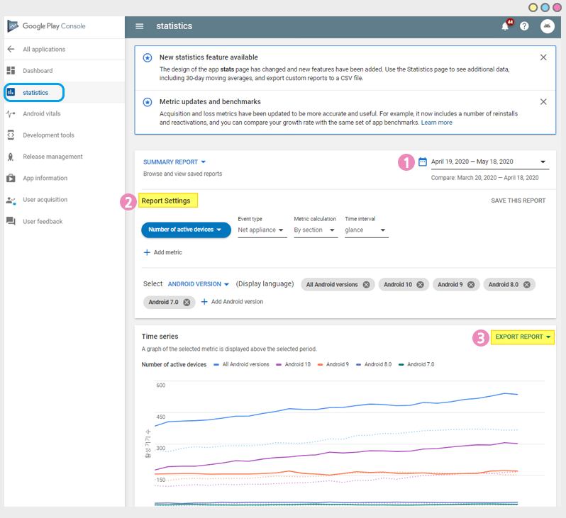Click Save This Report button
566x518 pixels.
click(x=518, y=201)
